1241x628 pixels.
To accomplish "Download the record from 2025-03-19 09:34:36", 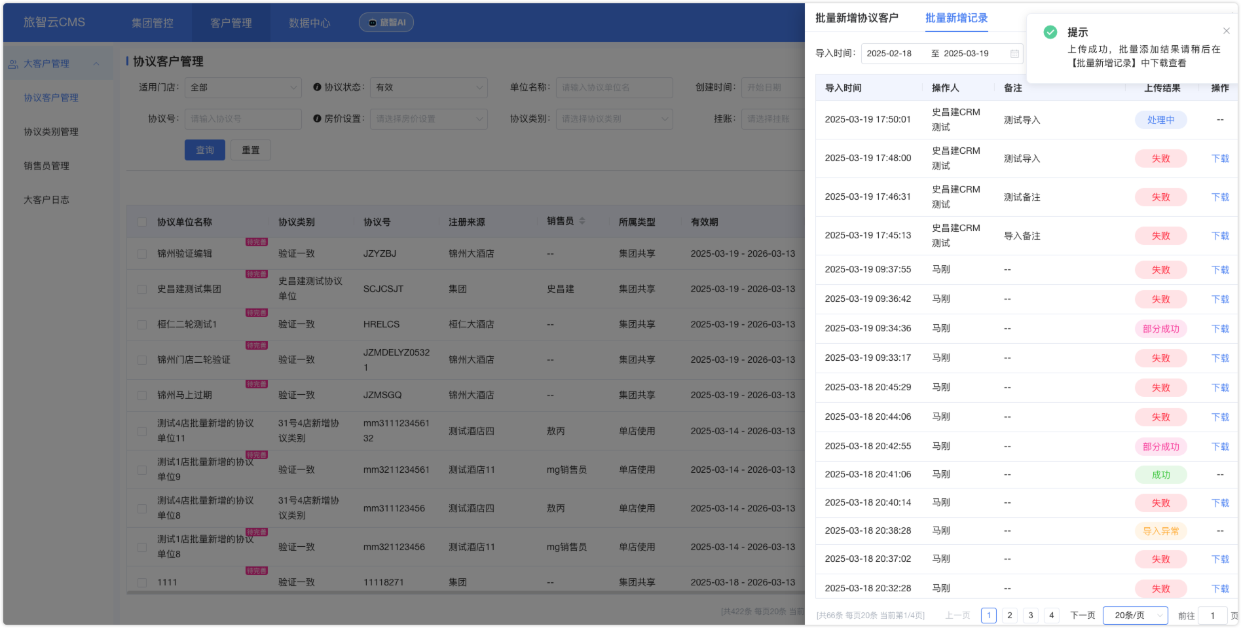I will [x=1220, y=329].
